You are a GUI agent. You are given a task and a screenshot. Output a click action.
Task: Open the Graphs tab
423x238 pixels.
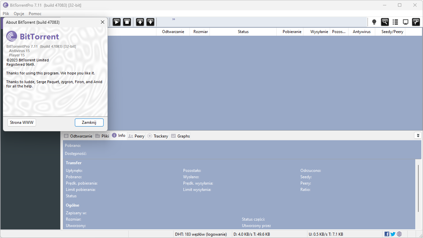click(x=180, y=136)
